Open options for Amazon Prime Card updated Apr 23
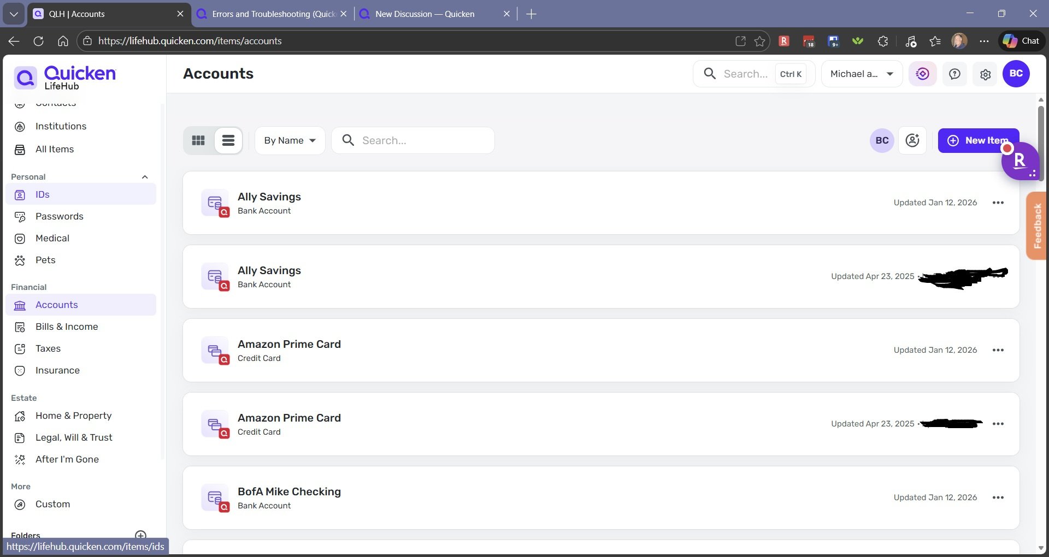1049x557 pixels. (x=998, y=424)
